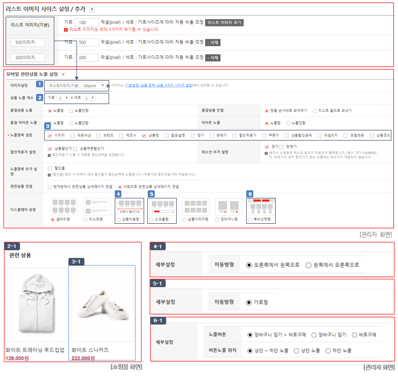Open the 세로 product count dropdown
The image size is (398, 376).
click(x=89, y=97)
